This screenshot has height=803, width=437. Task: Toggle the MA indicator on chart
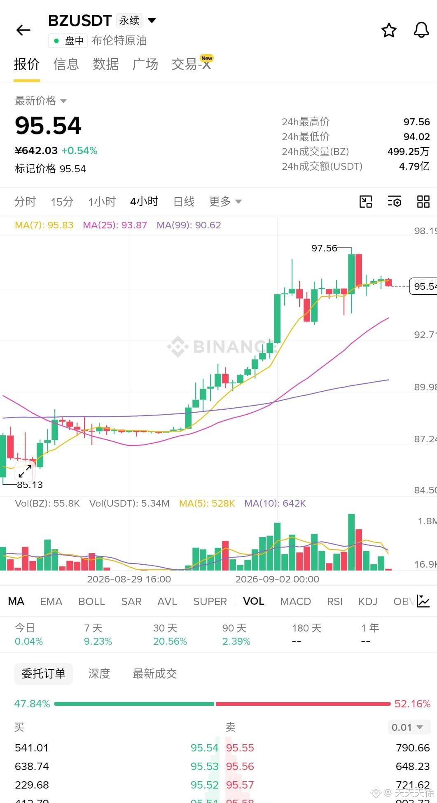click(16, 601)
